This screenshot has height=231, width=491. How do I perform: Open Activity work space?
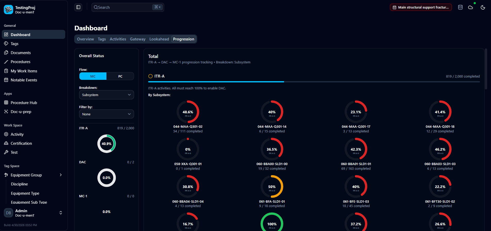[x=34, y=134]
